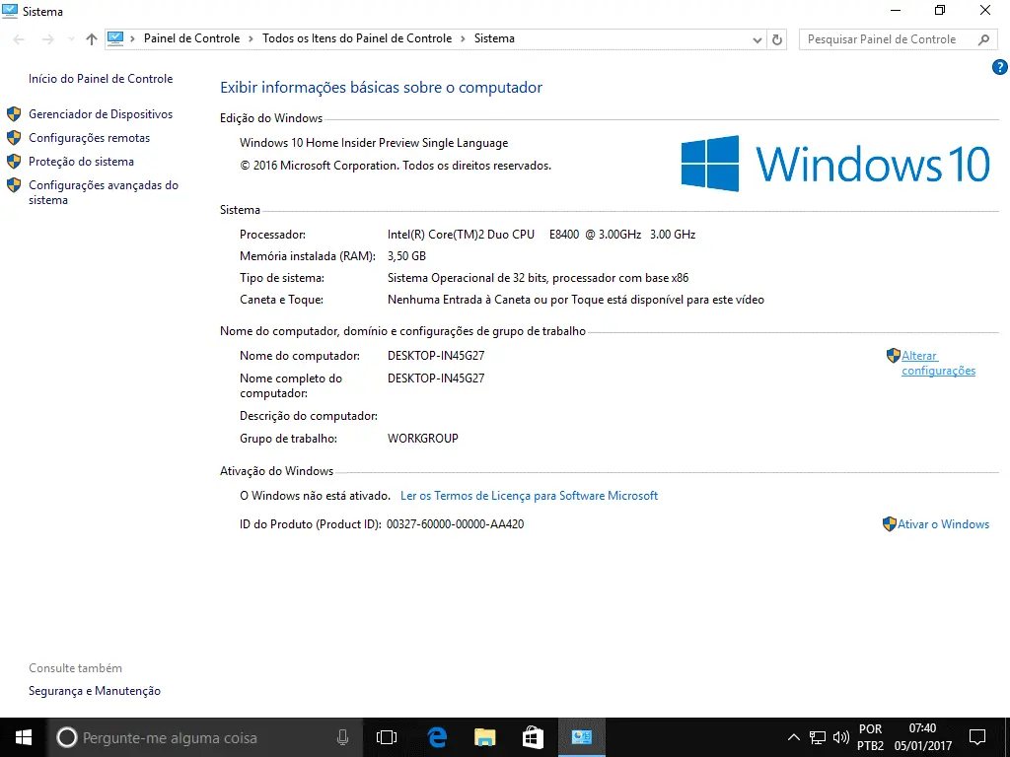Click the 'O Windows não está ativado' text
The image size is (1010, 757).
pyautogui.click(x=315, y=496)
